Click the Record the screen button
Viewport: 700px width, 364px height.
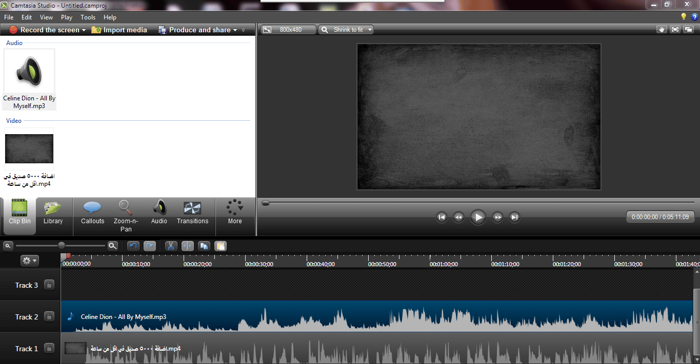point(48,30)
